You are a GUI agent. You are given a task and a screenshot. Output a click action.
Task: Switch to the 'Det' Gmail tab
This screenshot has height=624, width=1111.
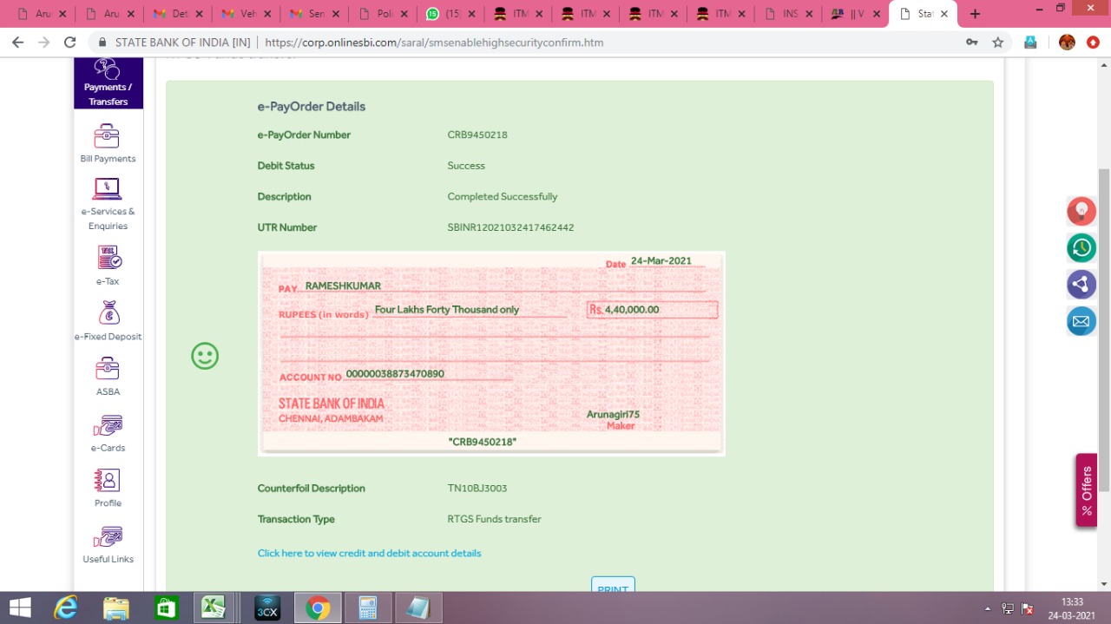pyautogui.click(x=180, y=14)
